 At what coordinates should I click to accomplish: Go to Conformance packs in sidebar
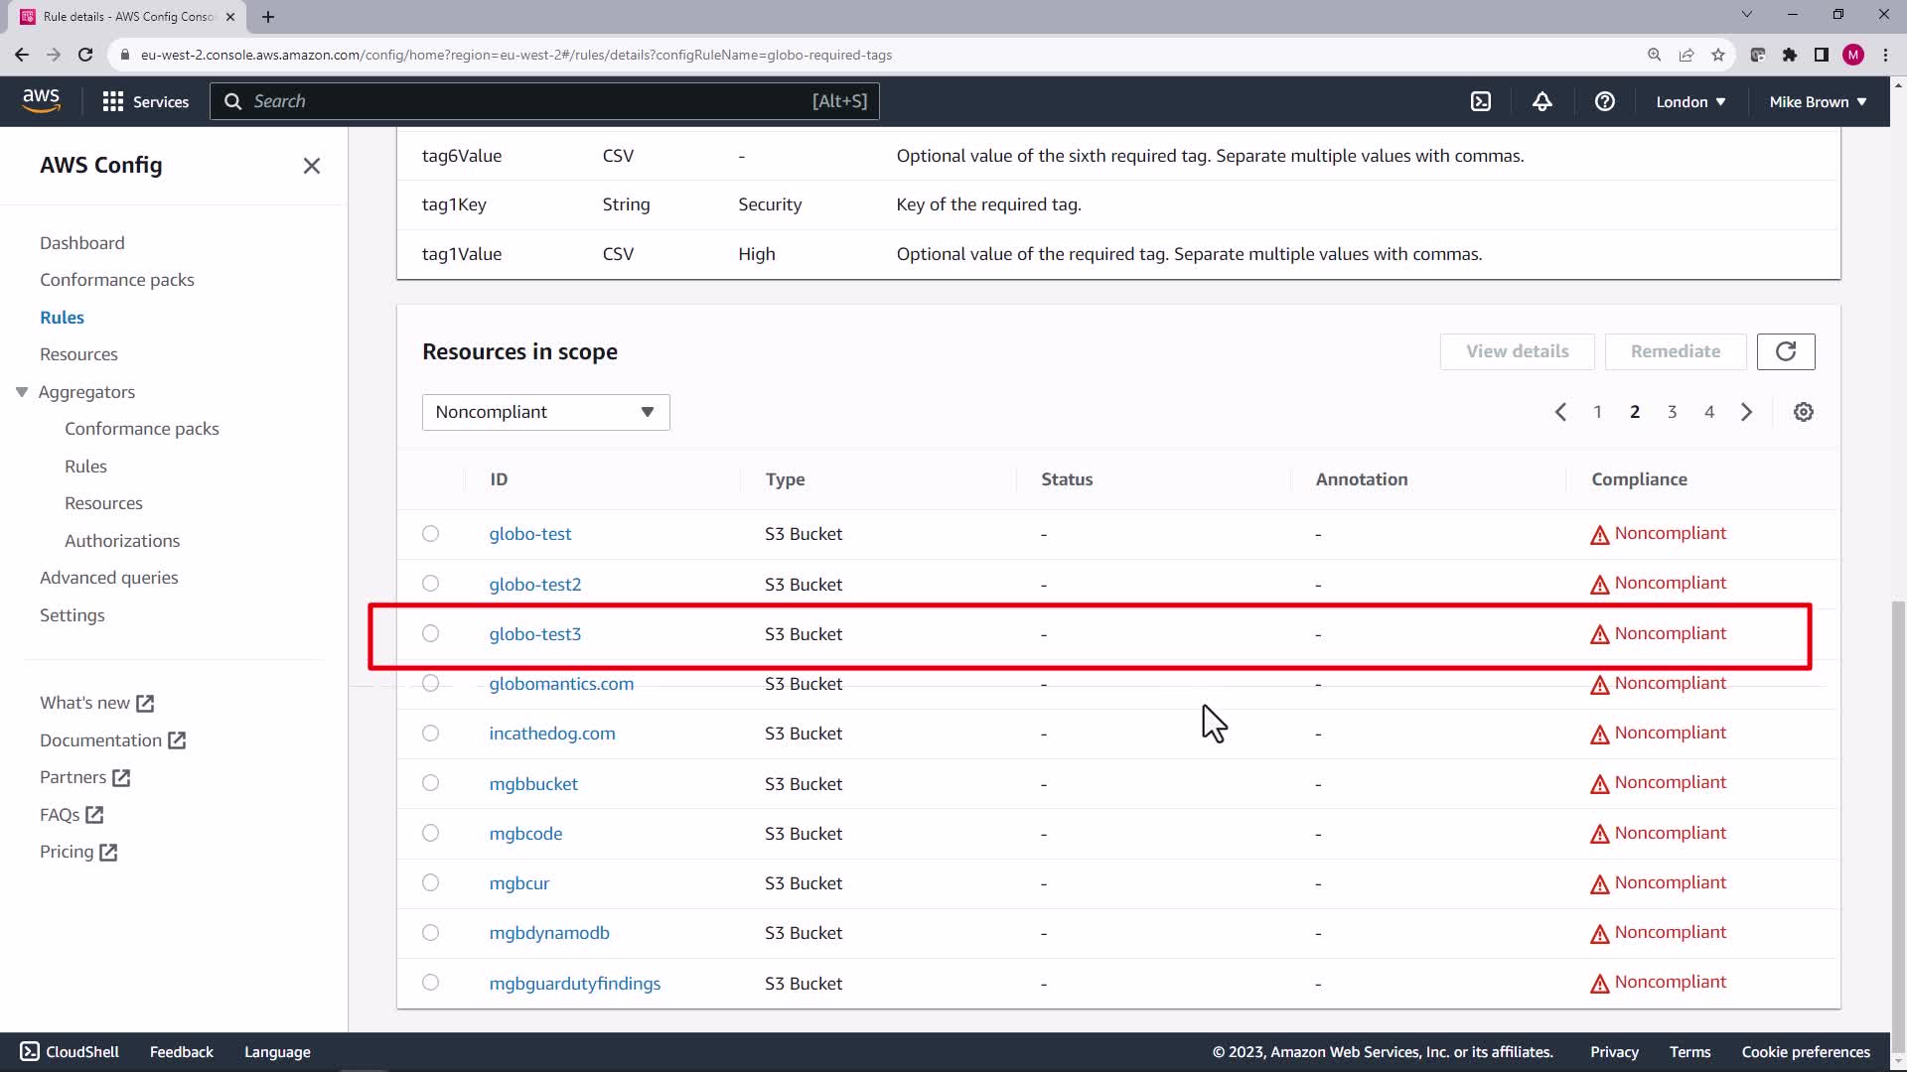tap(116, 280)
